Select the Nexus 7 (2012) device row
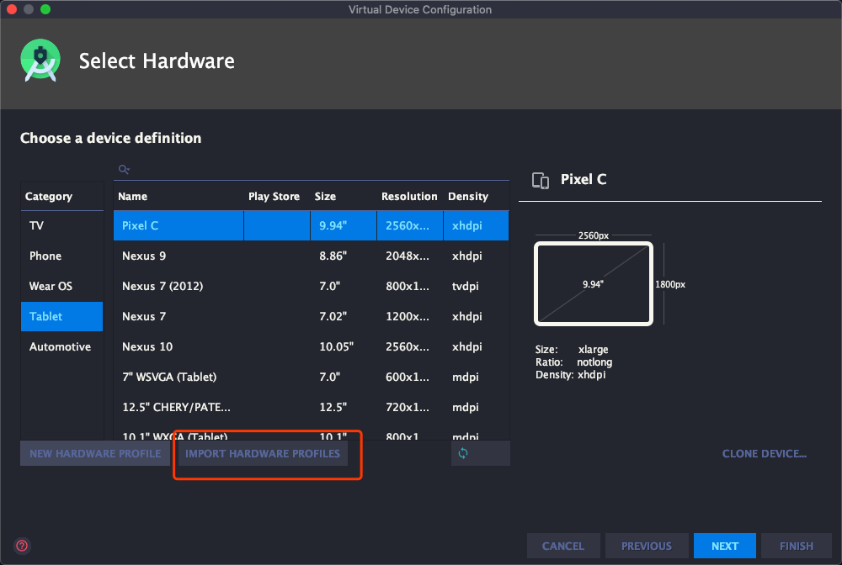The image size is (842, 565). coord(312,286)
